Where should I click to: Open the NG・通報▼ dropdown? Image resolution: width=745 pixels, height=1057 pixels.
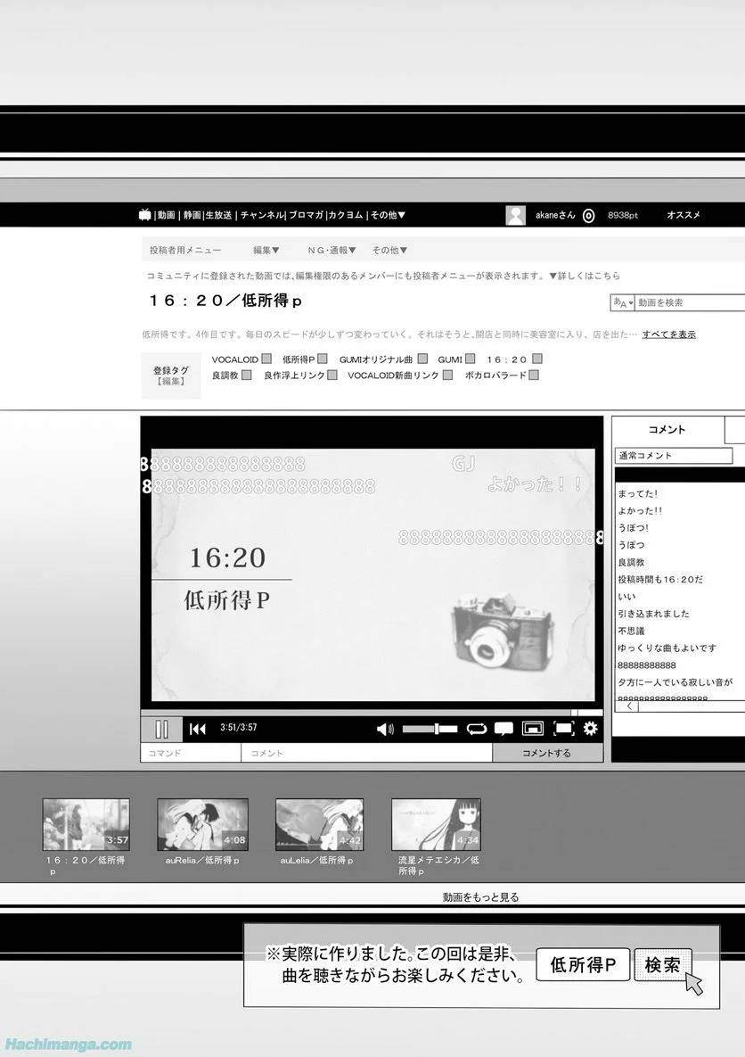tap(332, 251)
